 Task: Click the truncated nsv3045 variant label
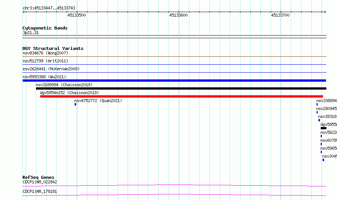pos(330,156)
